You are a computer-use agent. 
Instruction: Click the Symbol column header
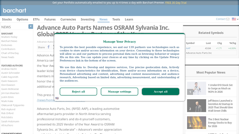tap(190, 43)
